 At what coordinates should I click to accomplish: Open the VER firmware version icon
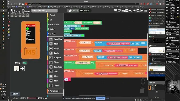click(x=116, y=11)
